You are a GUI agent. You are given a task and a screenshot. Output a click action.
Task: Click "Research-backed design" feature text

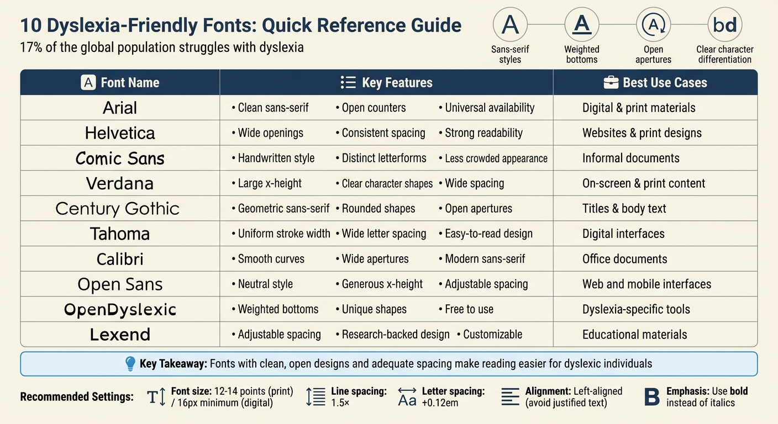[396, 335]
